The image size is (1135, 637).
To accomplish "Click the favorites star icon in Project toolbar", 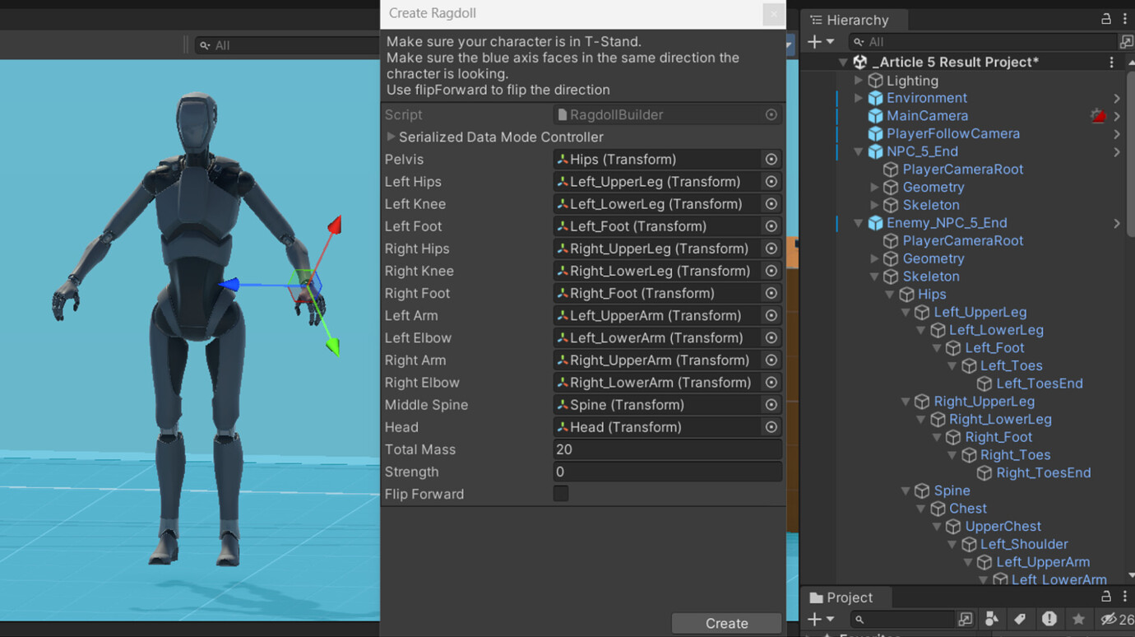I will click(x=1078, y=619).
